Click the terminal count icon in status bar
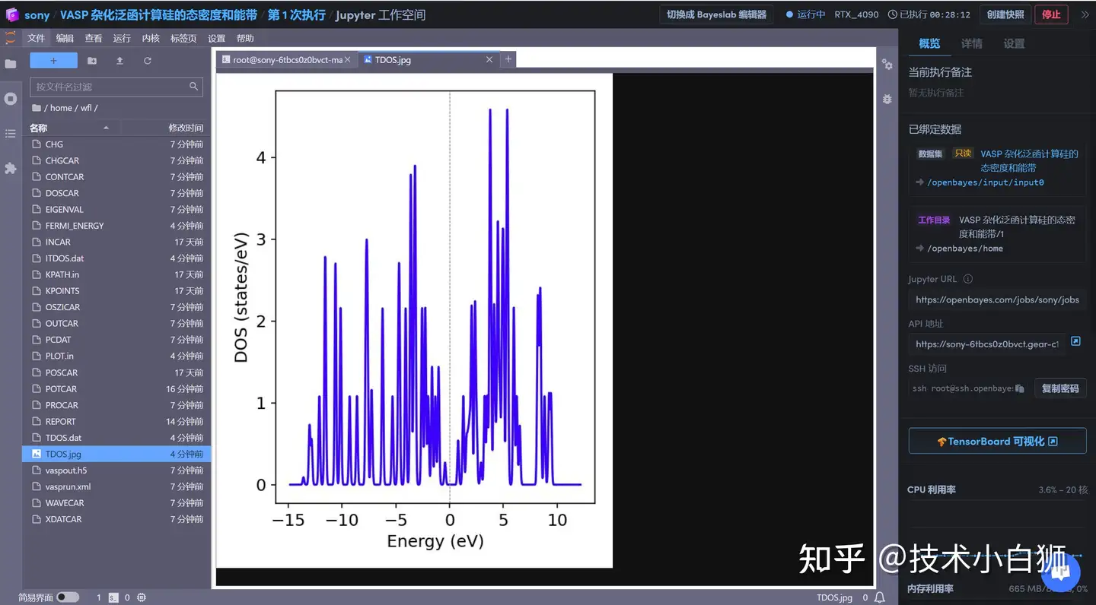This screenshot has height=605, width=1096. pos(113,598)
